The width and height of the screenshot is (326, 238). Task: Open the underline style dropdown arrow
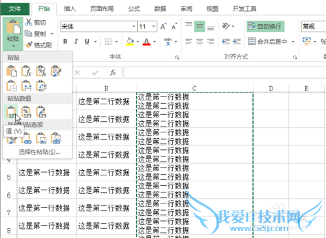(95, 41)
